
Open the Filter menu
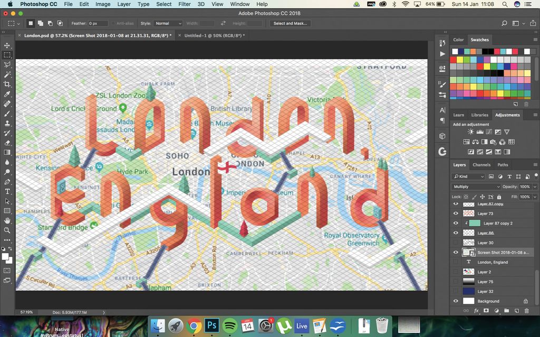click(185, 4)
